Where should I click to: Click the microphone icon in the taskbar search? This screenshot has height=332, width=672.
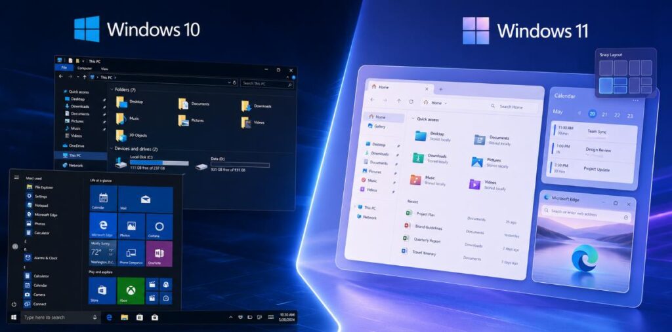94,317
